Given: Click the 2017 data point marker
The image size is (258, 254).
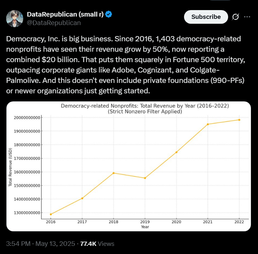Looking at the screenshot, I should (82, 198).
